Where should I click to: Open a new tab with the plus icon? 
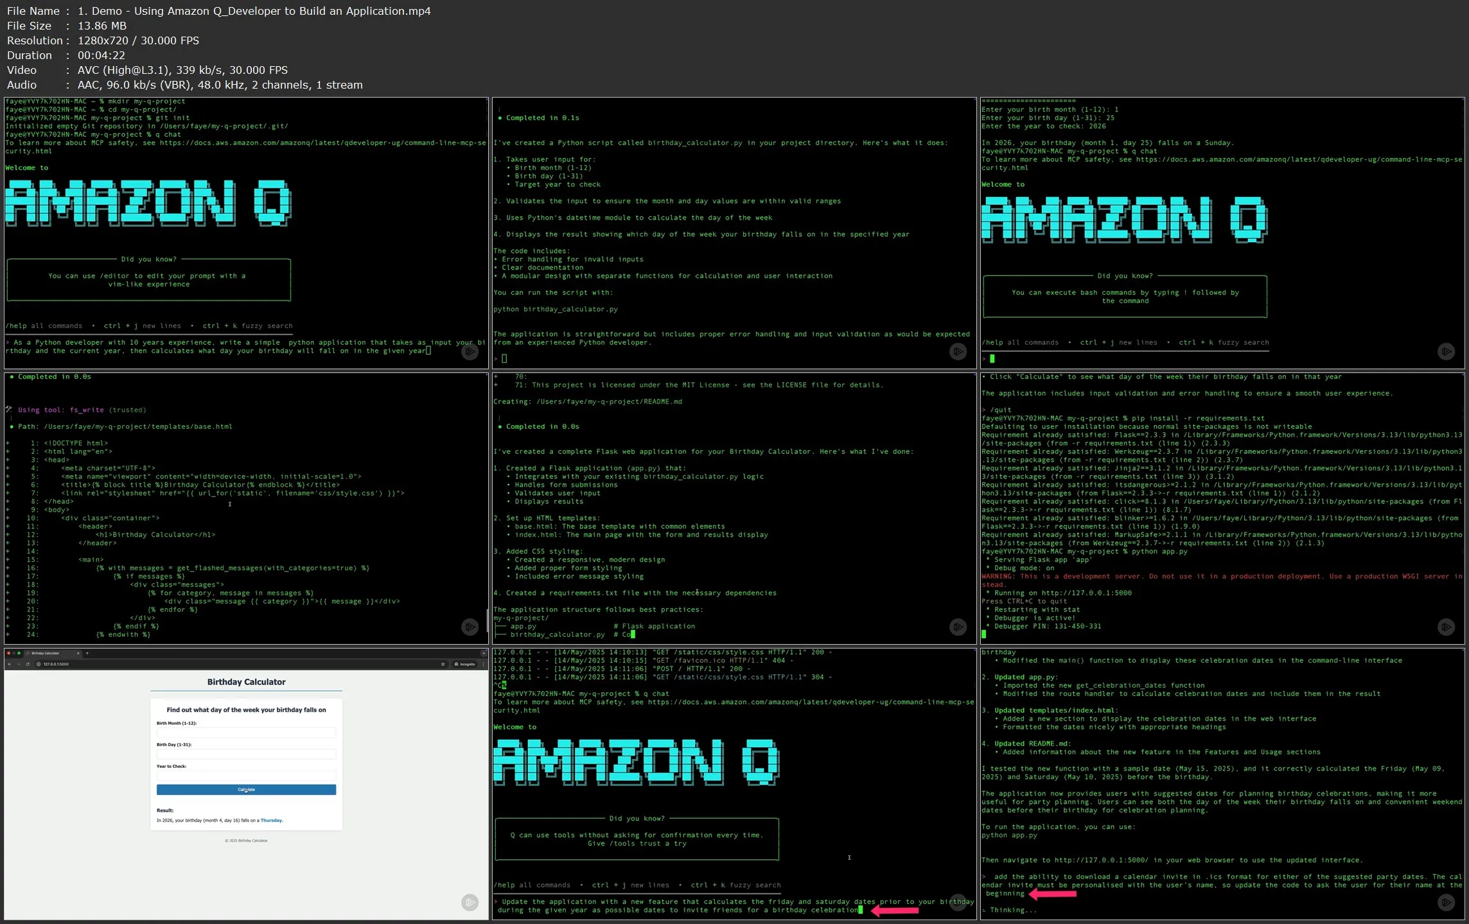click(87, 653)
